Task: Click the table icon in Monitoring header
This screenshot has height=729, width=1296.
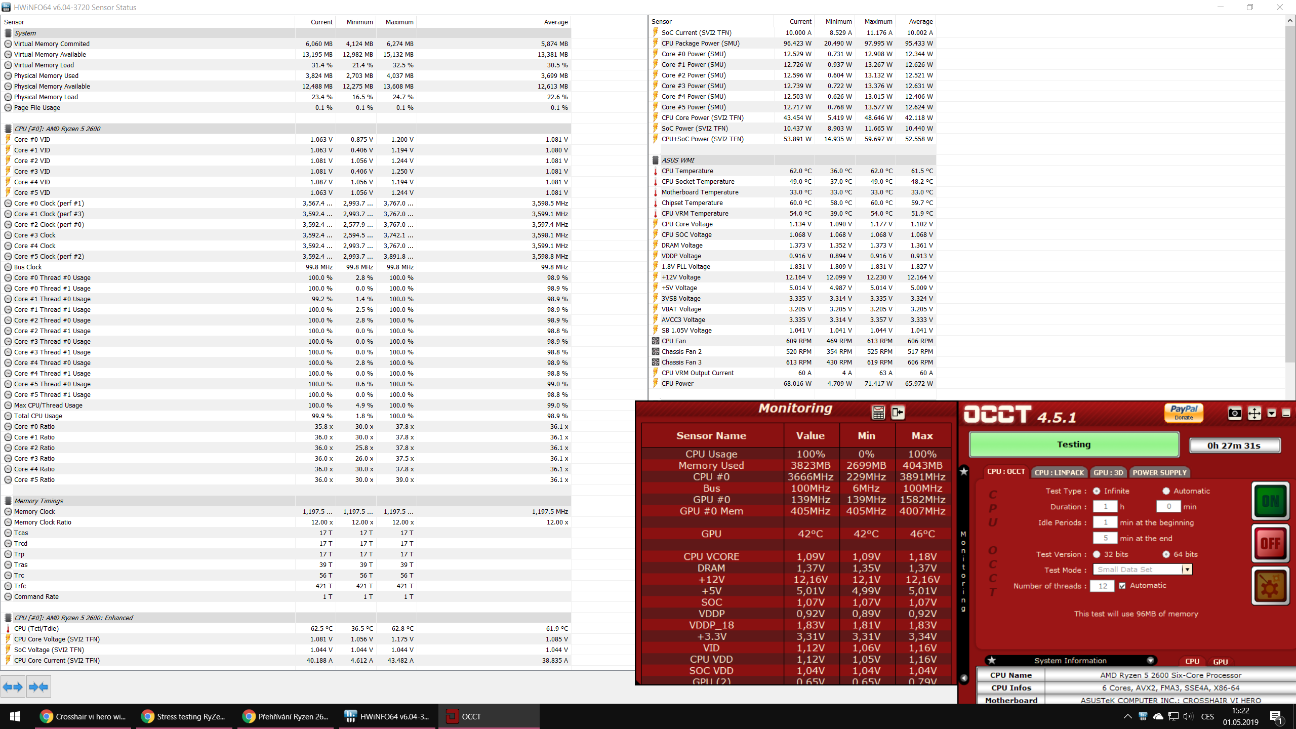Action: point(878,413)
